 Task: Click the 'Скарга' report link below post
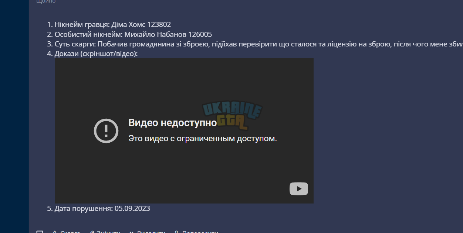(x=66, y=232)
